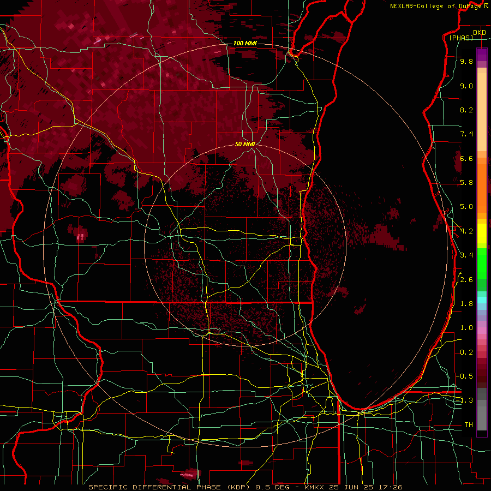Click the -0.5 scale value
The height and width of the screenshot is (491, 491).
pyautogui.click(x=464, y=376)
